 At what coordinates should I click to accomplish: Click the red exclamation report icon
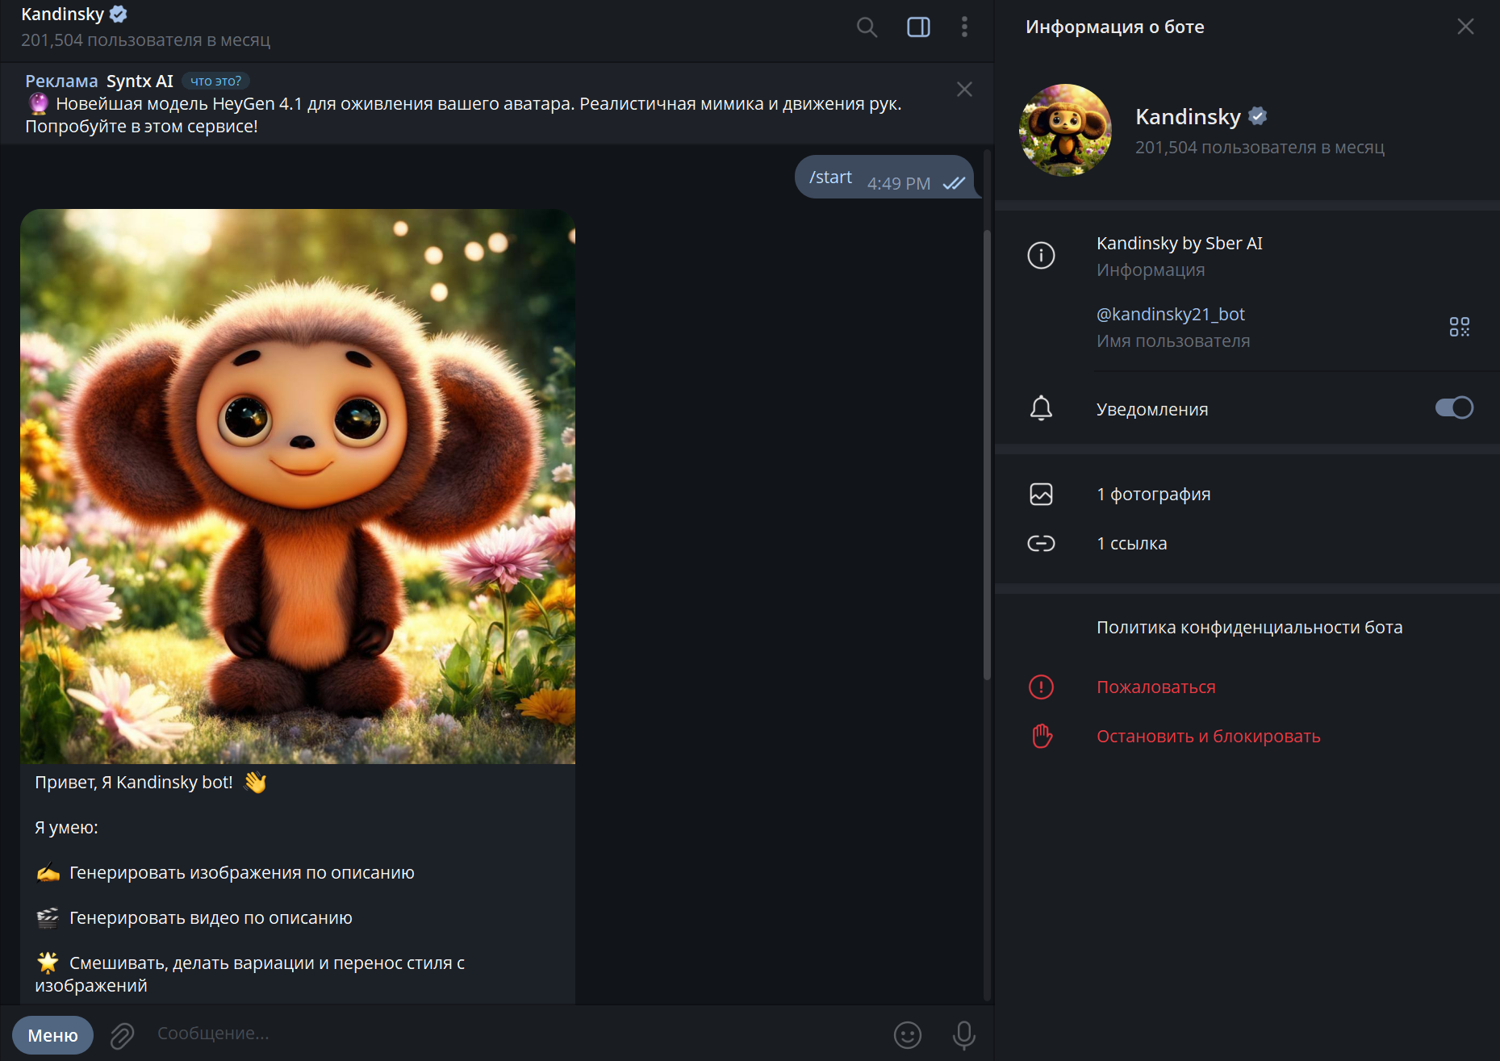coord(1041,687)
